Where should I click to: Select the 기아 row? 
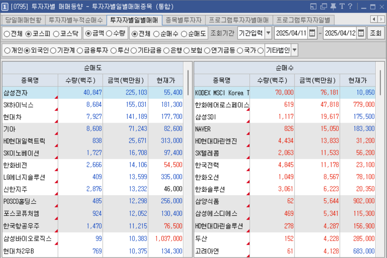coord(93,129)
